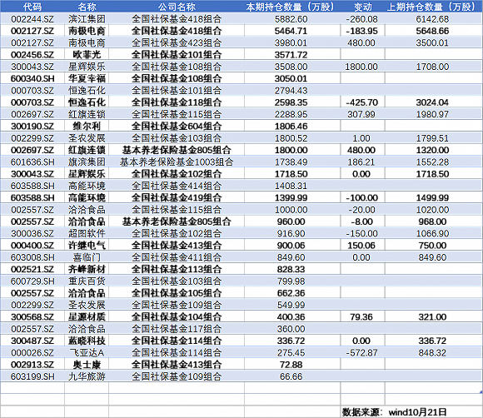Click holding value 1408.31
The height and width of the screenshot is (418, 483).
click(291, 186)
